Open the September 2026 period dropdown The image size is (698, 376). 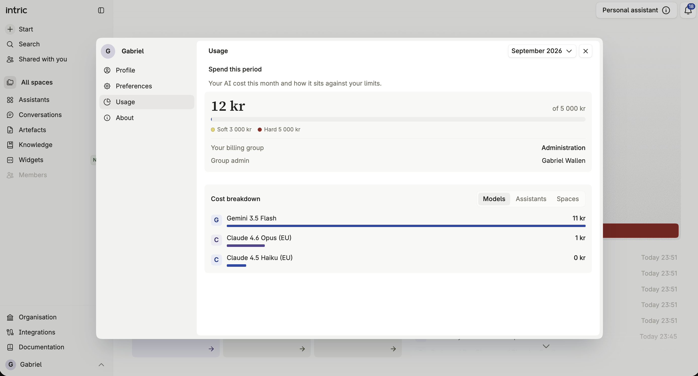tap(542, 51)
